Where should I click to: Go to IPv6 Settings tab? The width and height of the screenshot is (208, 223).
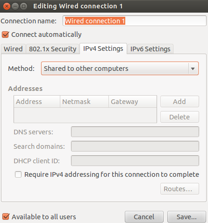pyautogui.click(x=150, y=49)
